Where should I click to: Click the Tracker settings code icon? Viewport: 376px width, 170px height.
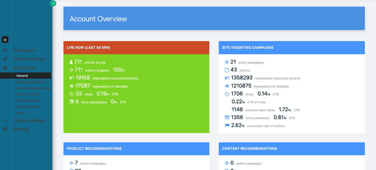[x=5, y=121]
